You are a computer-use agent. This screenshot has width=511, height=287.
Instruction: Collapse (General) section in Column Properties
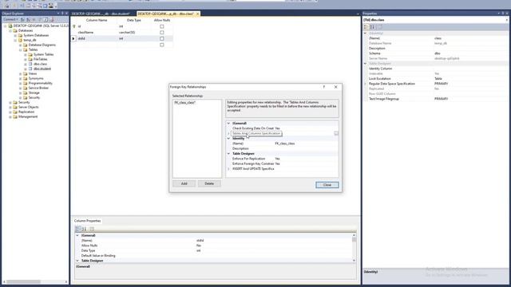pos(77,235)
